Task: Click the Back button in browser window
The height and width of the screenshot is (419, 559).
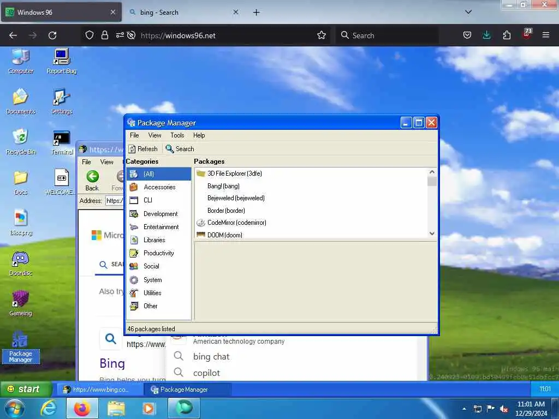Action: pos(92,181)
